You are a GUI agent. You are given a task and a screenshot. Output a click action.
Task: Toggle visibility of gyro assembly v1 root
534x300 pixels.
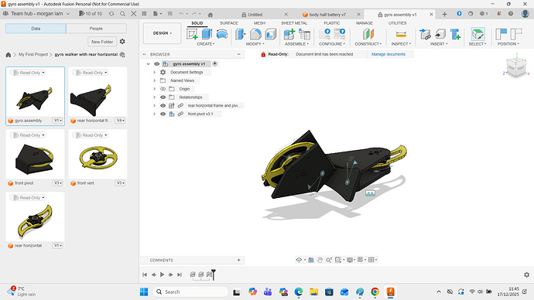tap(156, 64)
